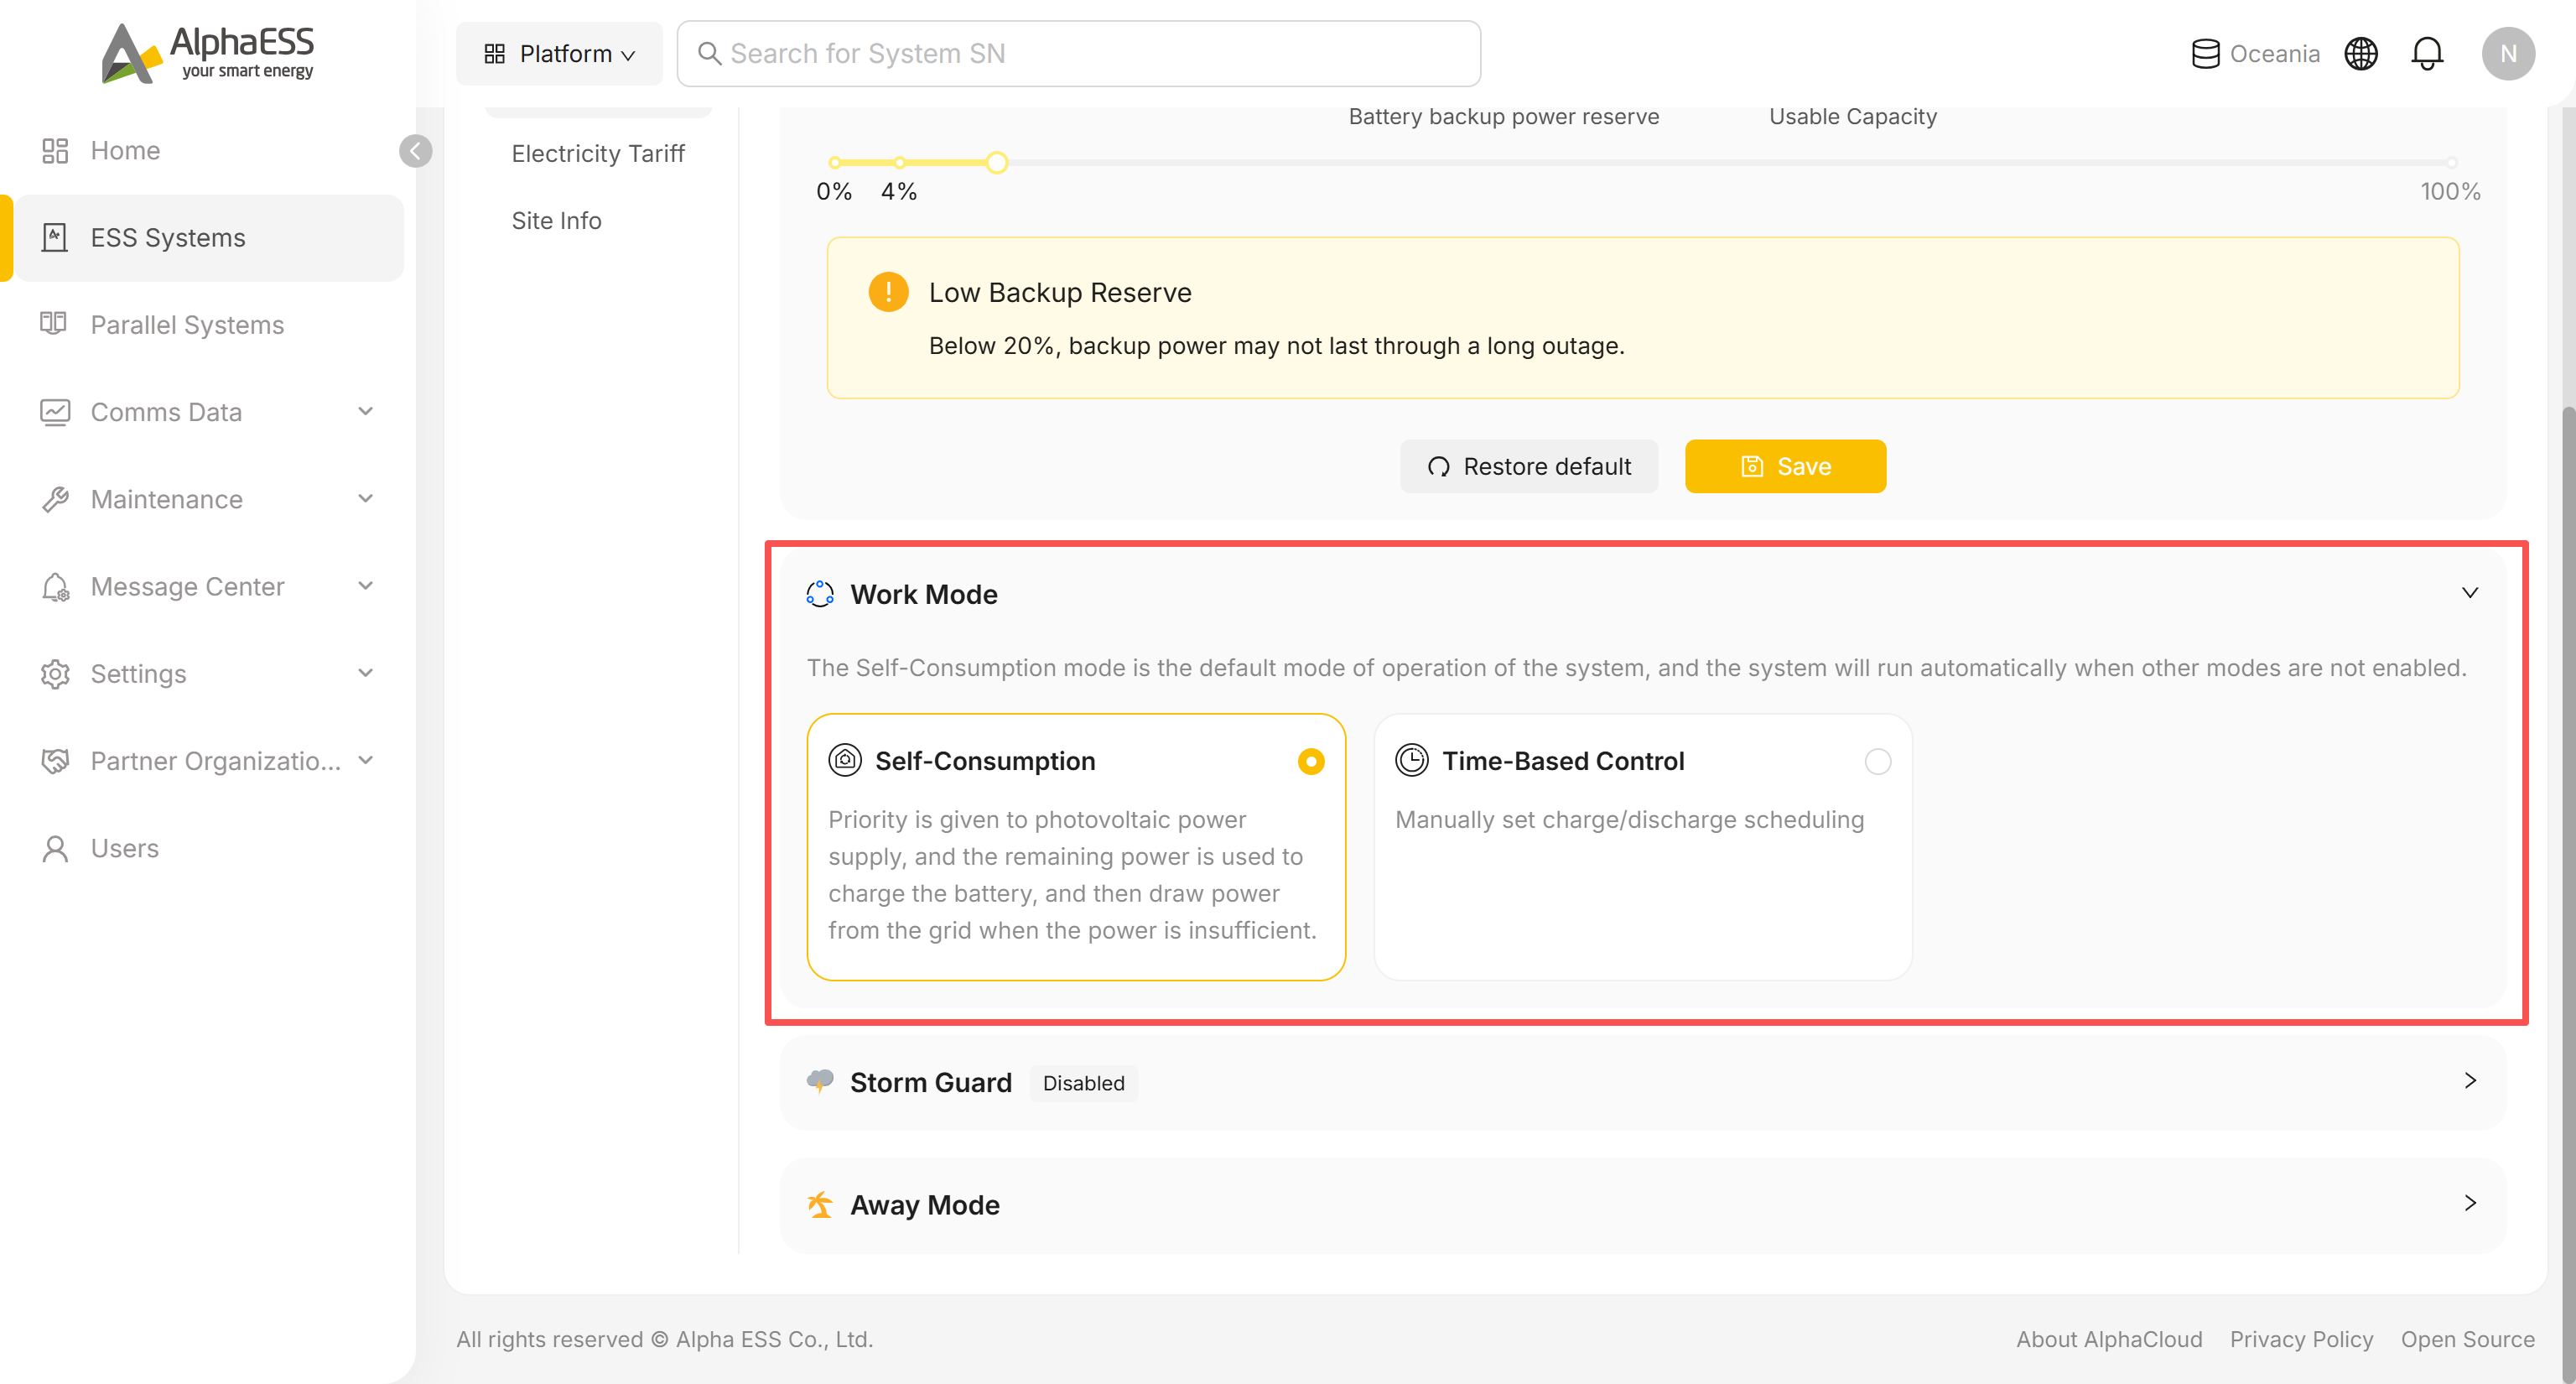Screen dimensions: 2576x1384
Task: Collapse the sidebar with the arrow button
Action: (x=415, y=151)
